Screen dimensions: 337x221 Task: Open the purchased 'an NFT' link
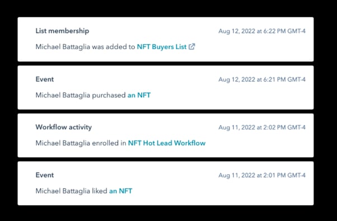139,95
